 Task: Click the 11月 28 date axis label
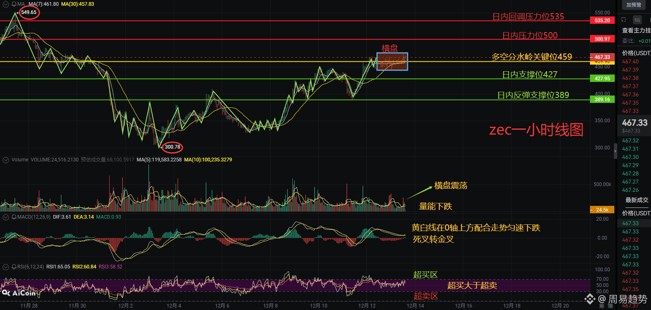29,305
